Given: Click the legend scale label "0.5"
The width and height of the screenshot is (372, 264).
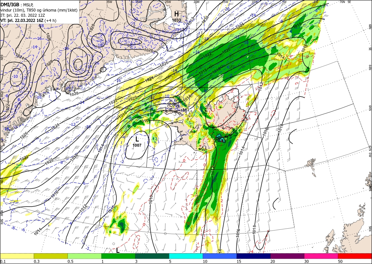Looking at the screenshot, I should 70,261.
